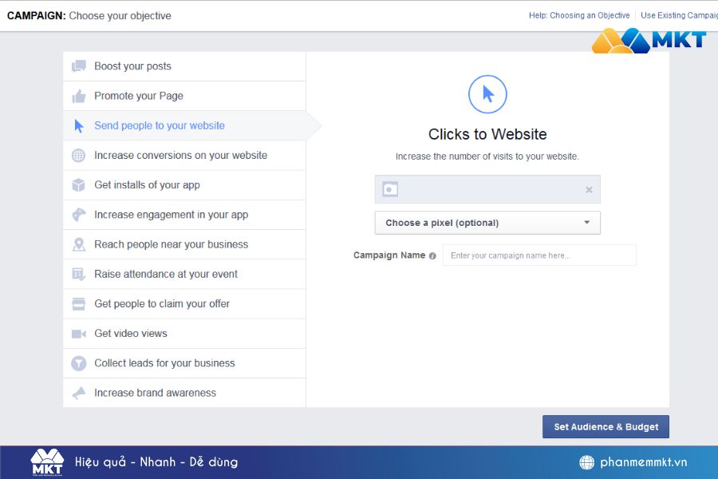This screenshot has height=479, width=718.
Task: Click the globe icon for website conversions
Action: [78, 156]
